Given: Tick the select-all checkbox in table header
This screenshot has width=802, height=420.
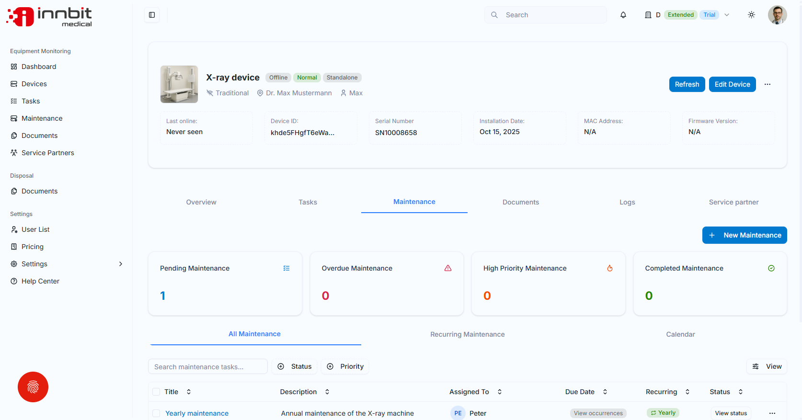Looking at the screenshot, I should 156,392.
